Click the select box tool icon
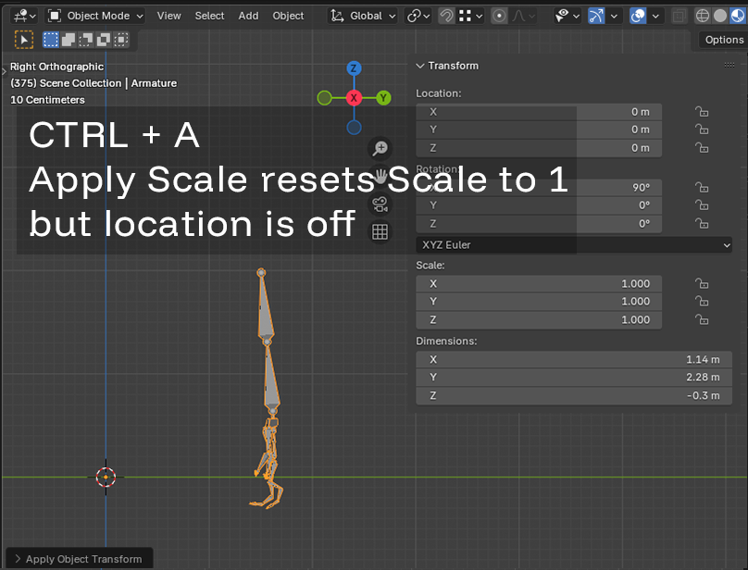 [24, 40]
